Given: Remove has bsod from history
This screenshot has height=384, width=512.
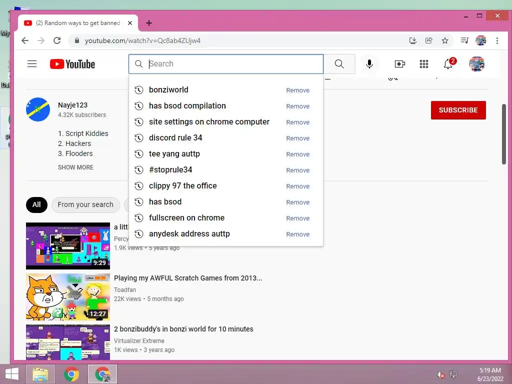Looking at the screenshot, I should tap(298, 202).
